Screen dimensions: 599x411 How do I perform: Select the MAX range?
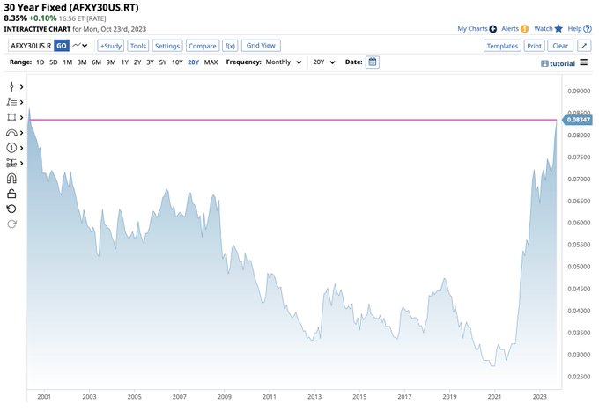tap(211, 62)
